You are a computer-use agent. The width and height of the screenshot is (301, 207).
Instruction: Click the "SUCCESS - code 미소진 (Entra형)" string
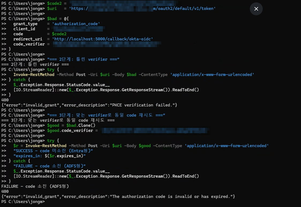tap(53, 151)
